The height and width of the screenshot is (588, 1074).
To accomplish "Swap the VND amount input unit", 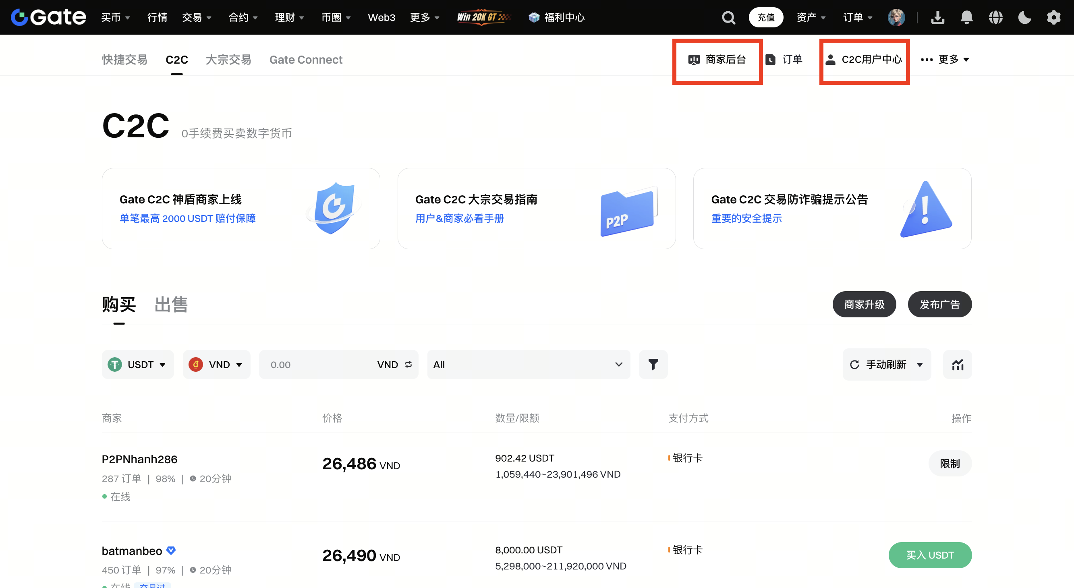I will 408,364.
